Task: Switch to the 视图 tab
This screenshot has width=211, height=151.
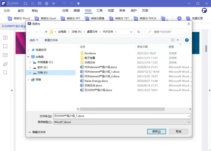Action: [111, 11]
